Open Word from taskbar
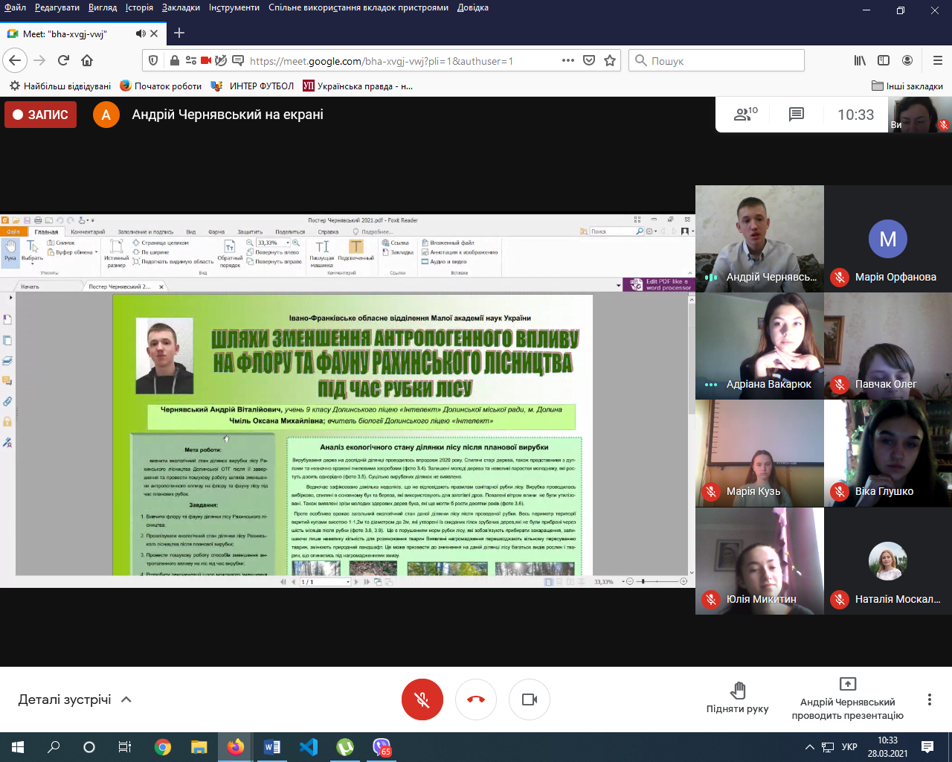952x762 pixels. point(272,747)
